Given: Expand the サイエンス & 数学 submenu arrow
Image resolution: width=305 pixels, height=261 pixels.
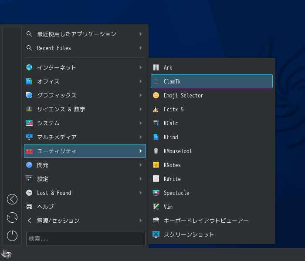Looking at the screenshot, I should 141,109.
